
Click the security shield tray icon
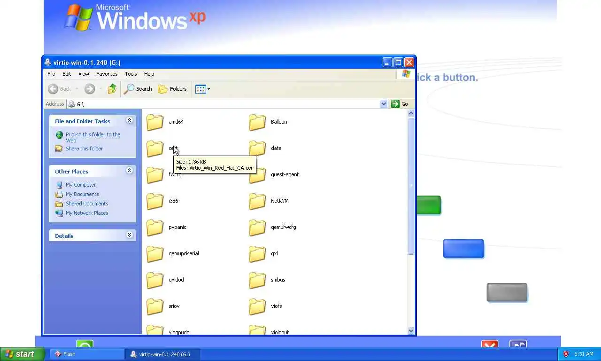(x=566, y=354)
